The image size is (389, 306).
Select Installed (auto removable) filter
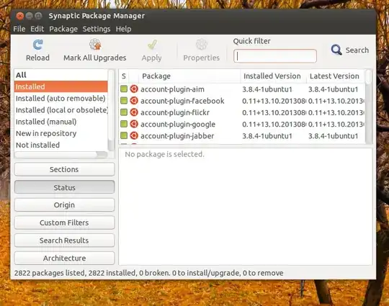(61, 98)
